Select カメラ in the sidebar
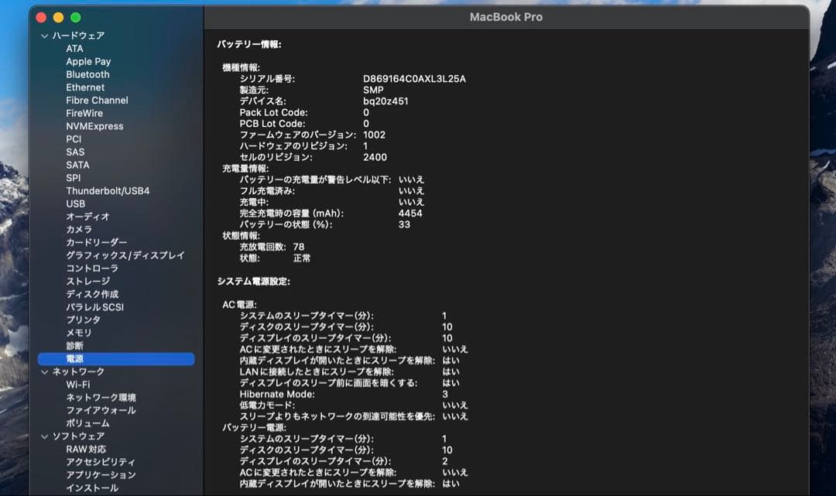The width and height of the screenshot is (836, 496). [79, 230]
